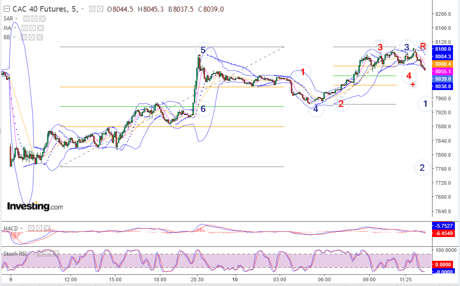Screen dimensions: 460x286
Task: Remove the BB indicator with X icon
Action: (40, 38)
